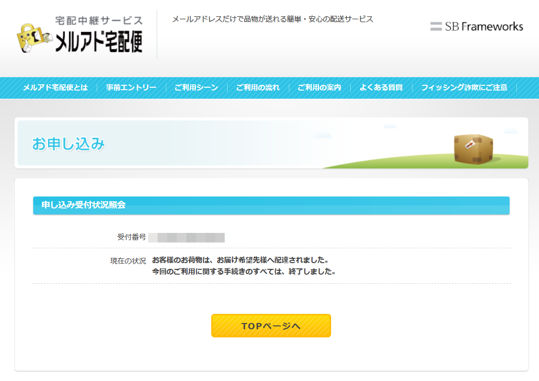539x381 pixels.
Task: Click the SB Frameworks logo
Action: (x=476, y=26)
